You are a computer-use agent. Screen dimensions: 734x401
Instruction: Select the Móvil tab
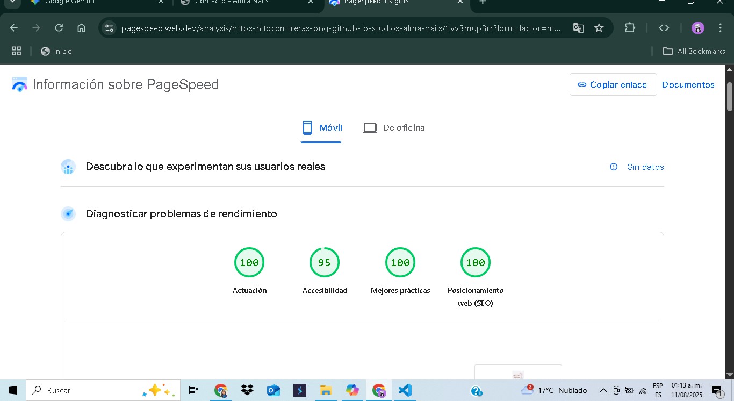(321, 128)
